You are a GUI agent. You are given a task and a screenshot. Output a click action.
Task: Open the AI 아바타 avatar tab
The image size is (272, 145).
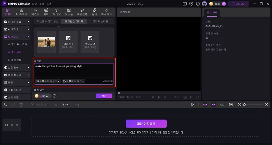tap(21, 12)
